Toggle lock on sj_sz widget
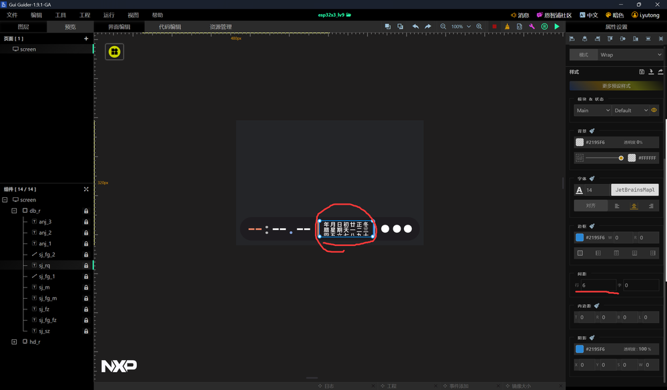The height and width of the screenshot is (390, 667). [86, 331]
